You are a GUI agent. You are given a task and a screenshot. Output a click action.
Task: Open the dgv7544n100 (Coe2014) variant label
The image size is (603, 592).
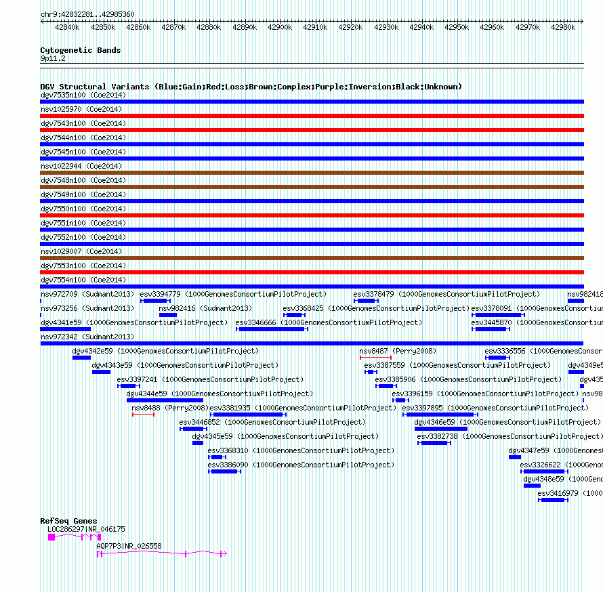pos(83,138)
